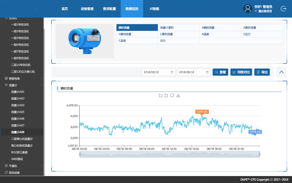Screen dimensions: 292x183
Task: Open the end date calendar icon
Action: pyautogui.click(x=207, y=72)
